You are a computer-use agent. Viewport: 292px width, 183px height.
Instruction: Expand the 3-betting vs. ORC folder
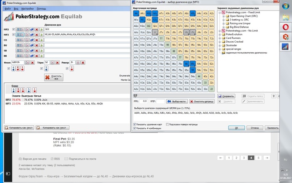pyautogui.click(x=223, y=20)
